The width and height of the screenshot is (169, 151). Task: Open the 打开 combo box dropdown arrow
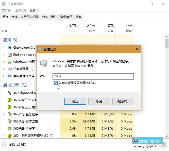[131, 76]
